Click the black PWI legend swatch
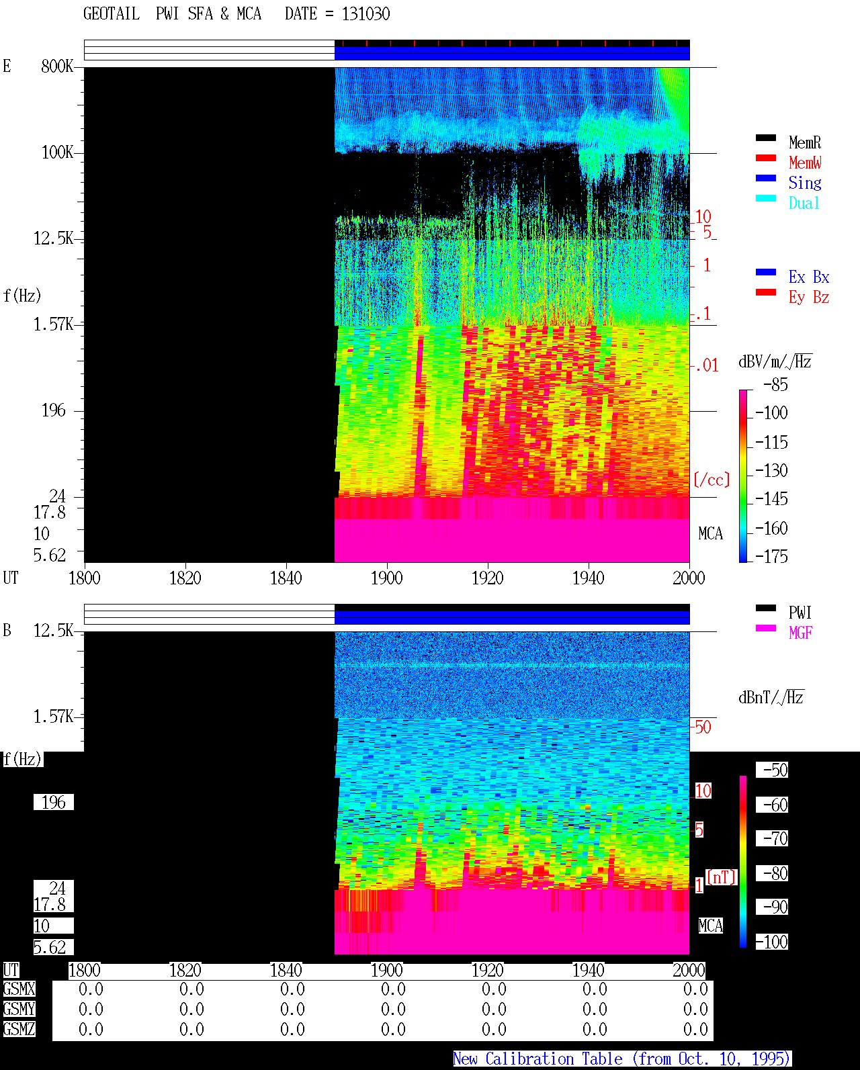Viewport: 860px width, 1070px height. click(x=766, y=608)
